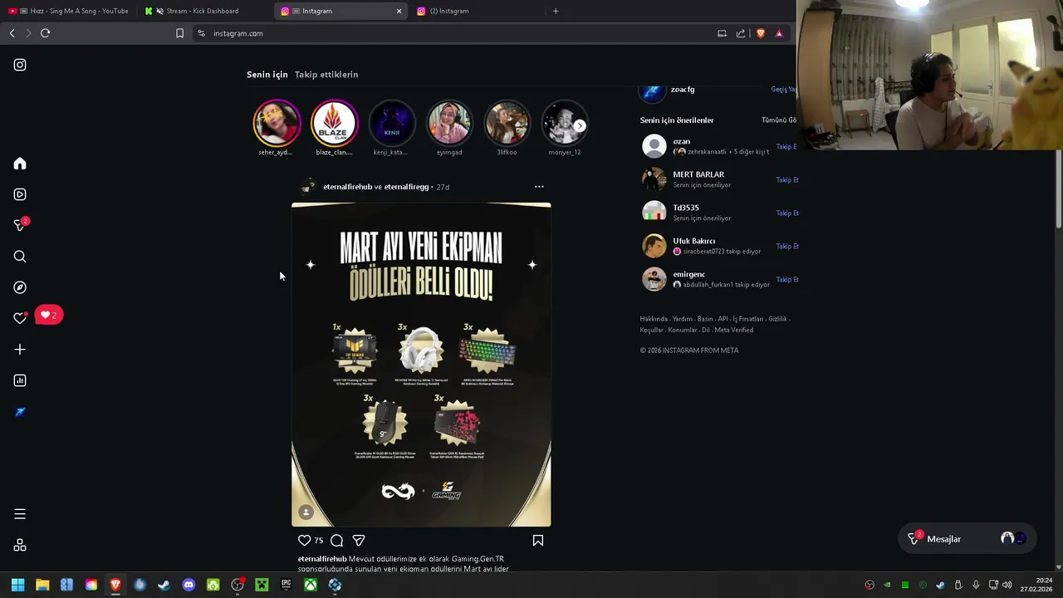The height and width of the screenshot is (598, 1063).
Task: Open Instagram home via logo icon
Action: [20, 65]
